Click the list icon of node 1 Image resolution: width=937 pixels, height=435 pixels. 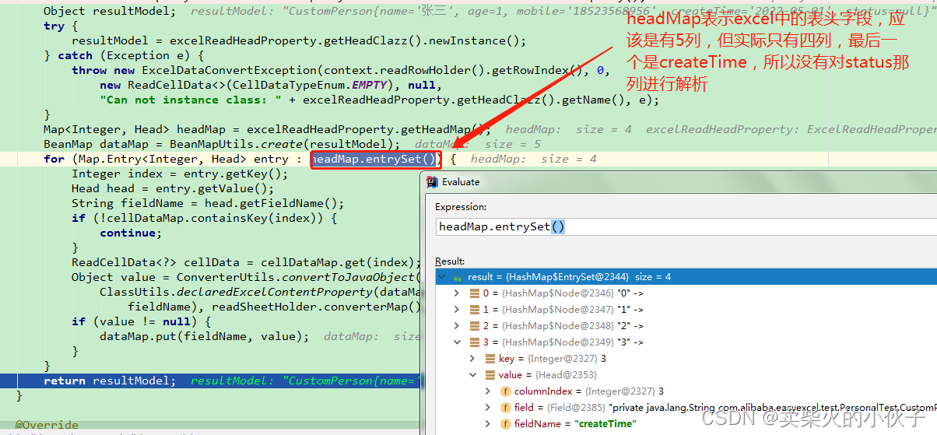474,310
